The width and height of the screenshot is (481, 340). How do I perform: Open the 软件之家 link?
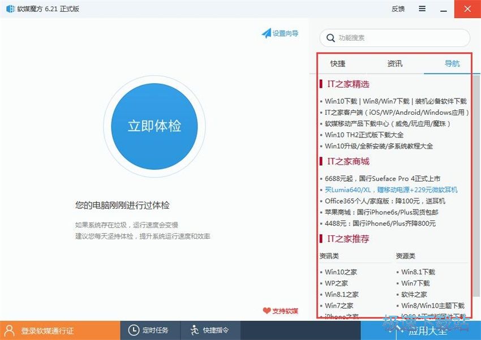click(414, 294)
